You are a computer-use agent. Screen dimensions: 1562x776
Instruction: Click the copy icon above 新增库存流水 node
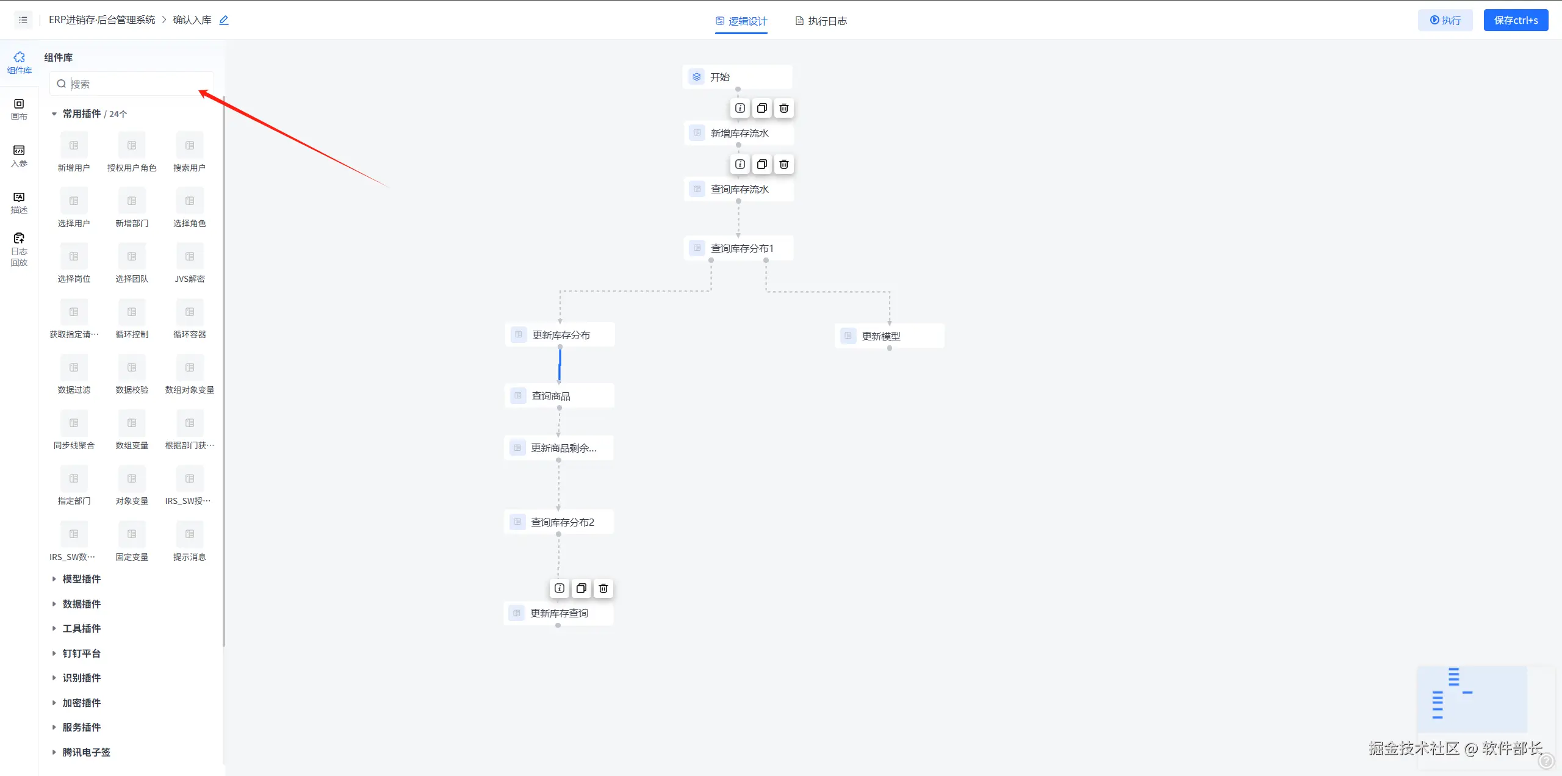(761, 109)
